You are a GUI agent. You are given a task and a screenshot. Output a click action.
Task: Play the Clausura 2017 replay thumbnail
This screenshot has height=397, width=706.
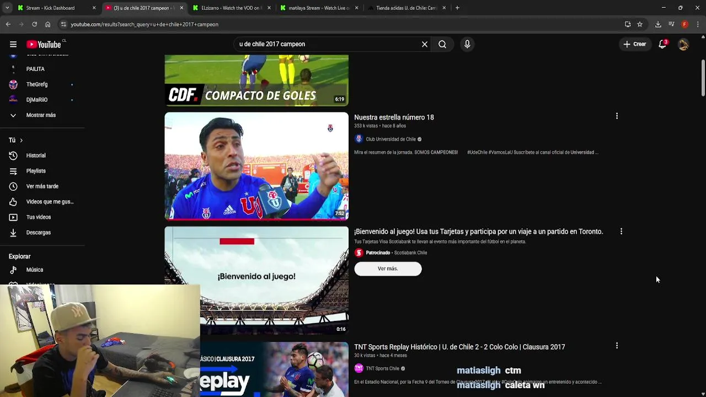pos(274,369)
